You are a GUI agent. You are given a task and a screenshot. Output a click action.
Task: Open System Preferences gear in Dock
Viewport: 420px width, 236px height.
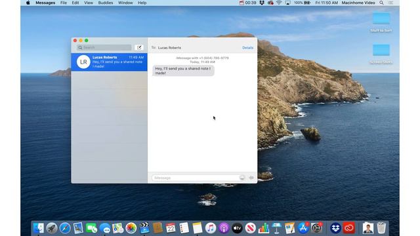pos(316,228)
